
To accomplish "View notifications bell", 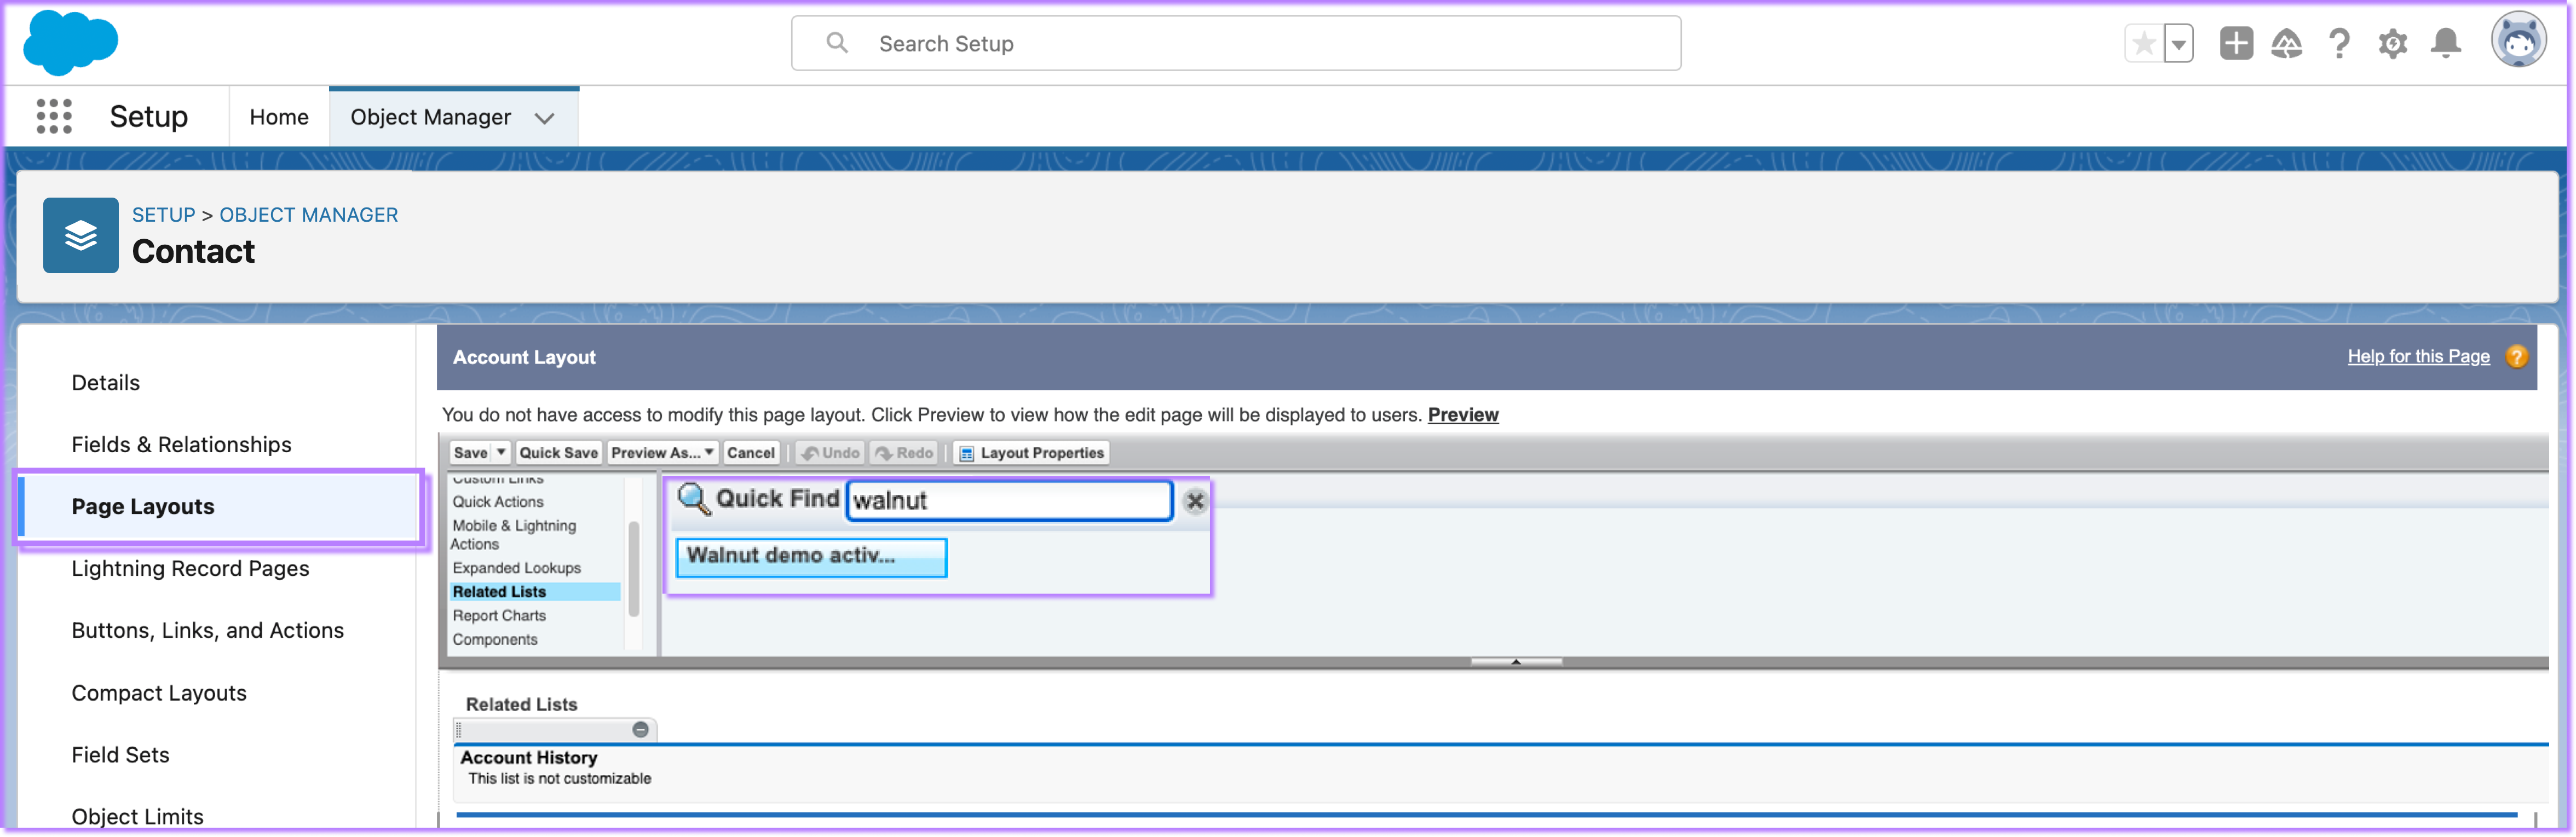I will pyautogui.click(x=2445, y=43).
